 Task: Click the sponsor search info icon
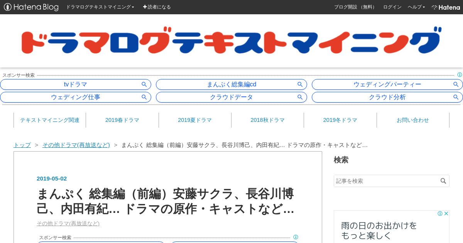[x=460, y=75]
